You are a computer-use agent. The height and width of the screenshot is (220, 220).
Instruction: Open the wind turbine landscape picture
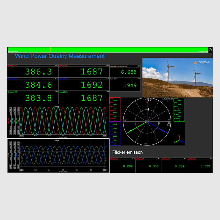(x=177, y=78)
